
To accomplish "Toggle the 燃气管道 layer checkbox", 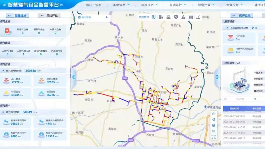I will click(79, 17).
